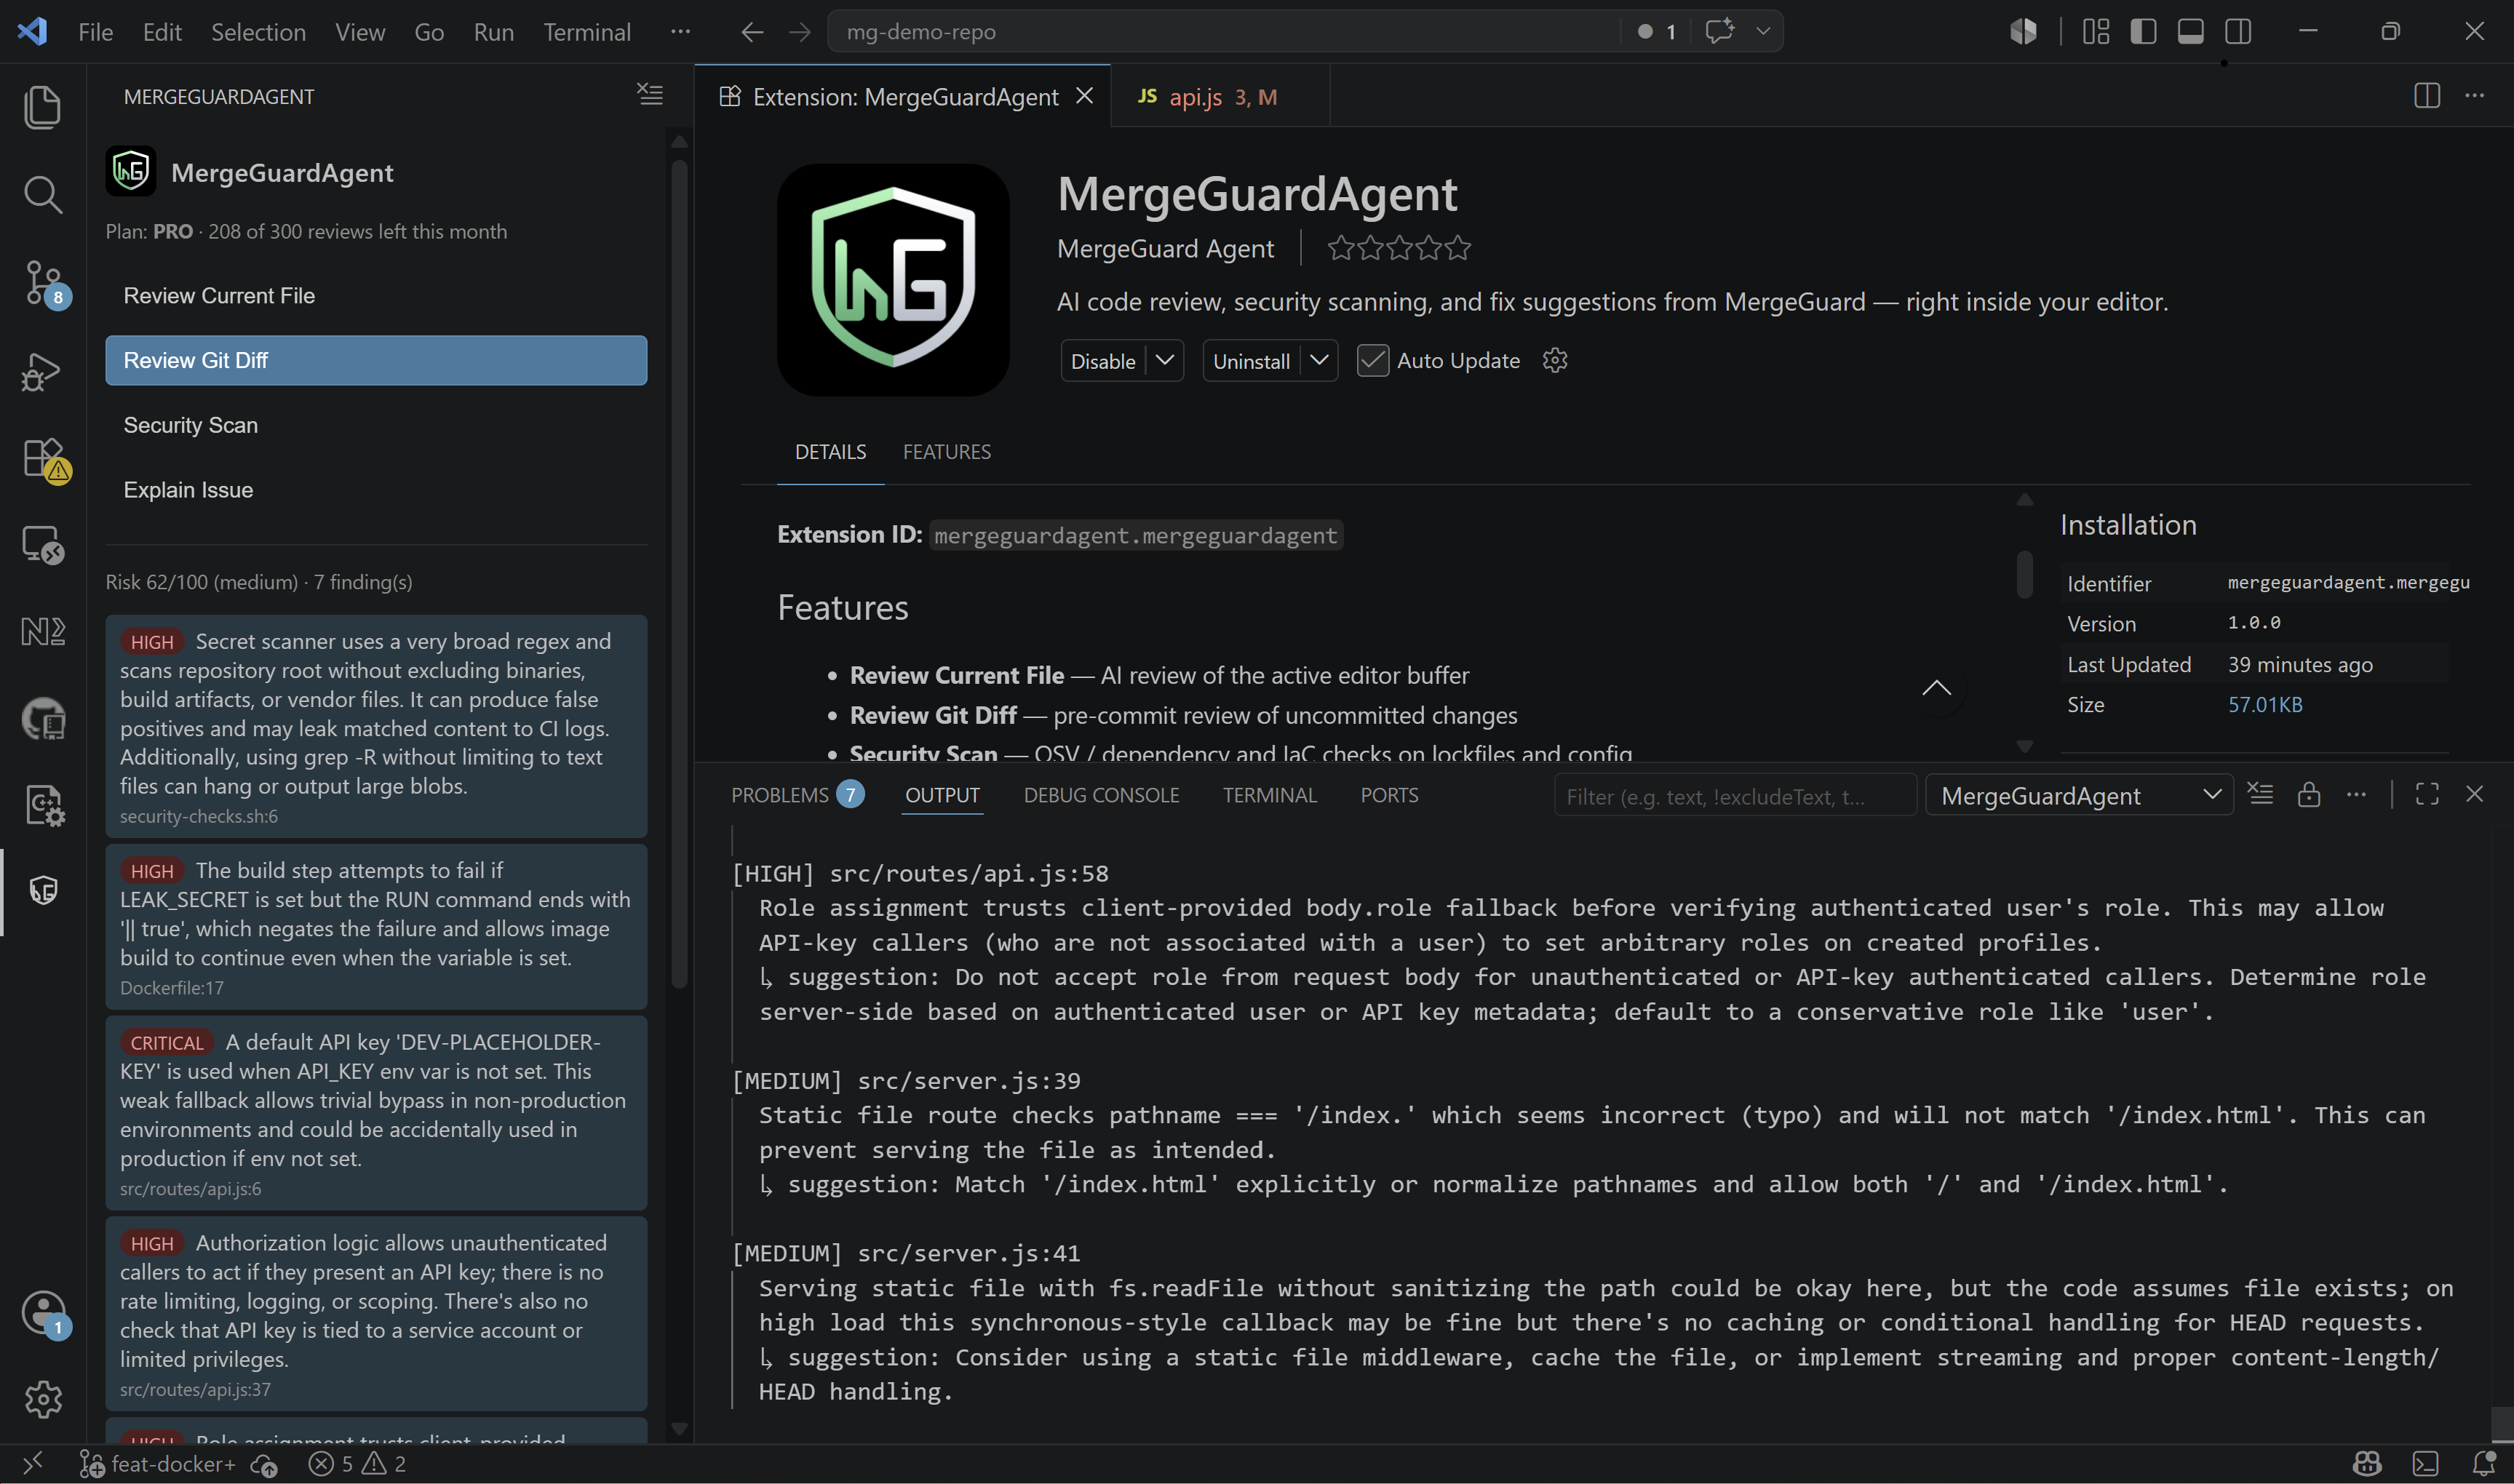Open the Explorer view in activity bar
Viewport: 2514px width, 1484px height.
pos(42,107)
